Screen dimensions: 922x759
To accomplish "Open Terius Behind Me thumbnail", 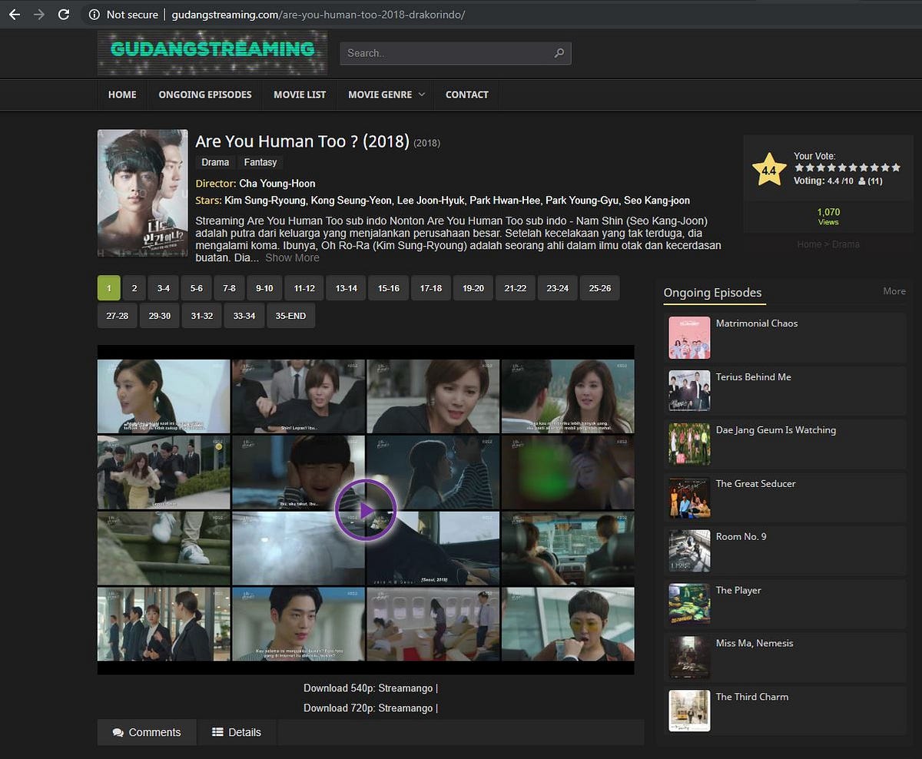I will pyautogui.click(x=689, y=391).
